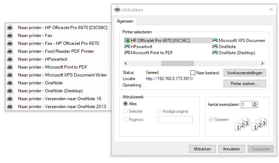Viewport: 279px width, 163px height.
Task: Click the Pagina's page range input field
Action: pyautogui.click(x=175, y=120)
